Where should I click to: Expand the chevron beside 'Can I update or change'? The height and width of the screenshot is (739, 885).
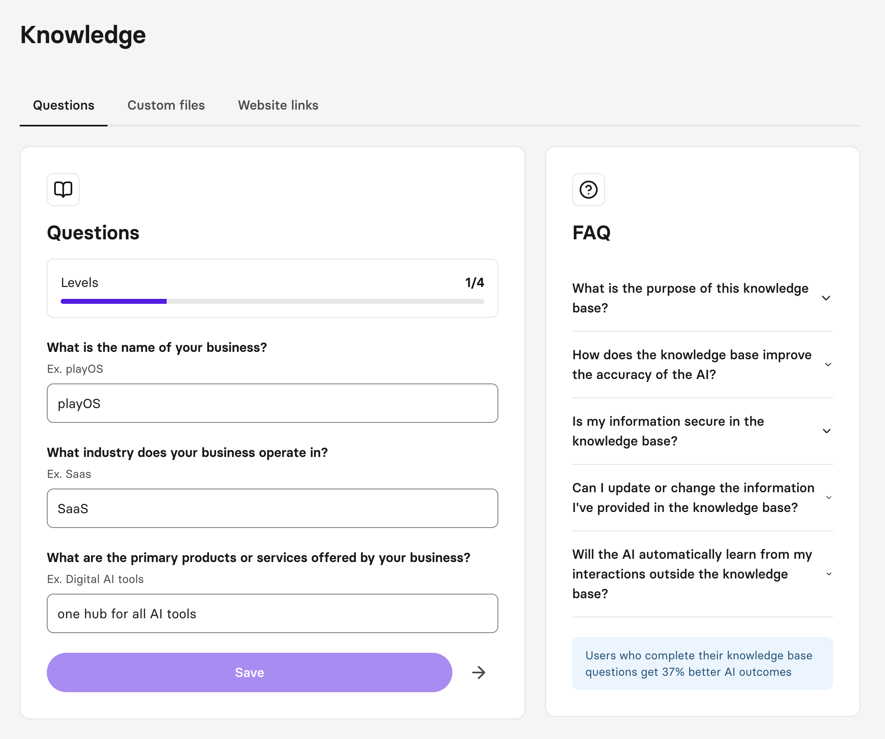pos(829,498)
